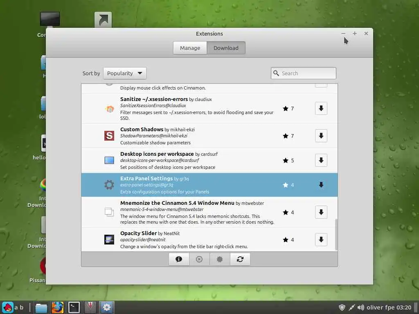Click the desktop shortcut arrow icon
This screenshot has height=314, width=419.
(103, 20)
